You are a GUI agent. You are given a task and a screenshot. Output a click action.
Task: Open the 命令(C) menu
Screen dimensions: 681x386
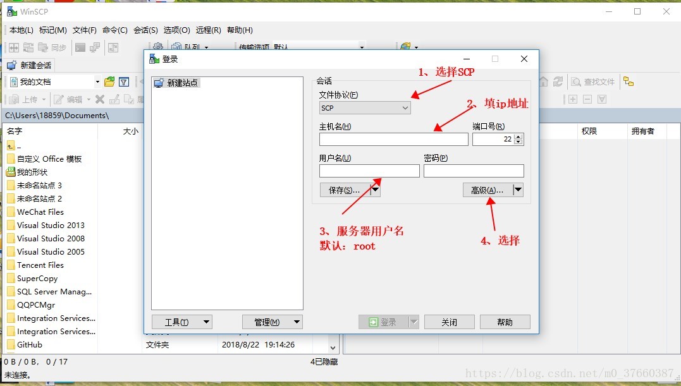115,30
